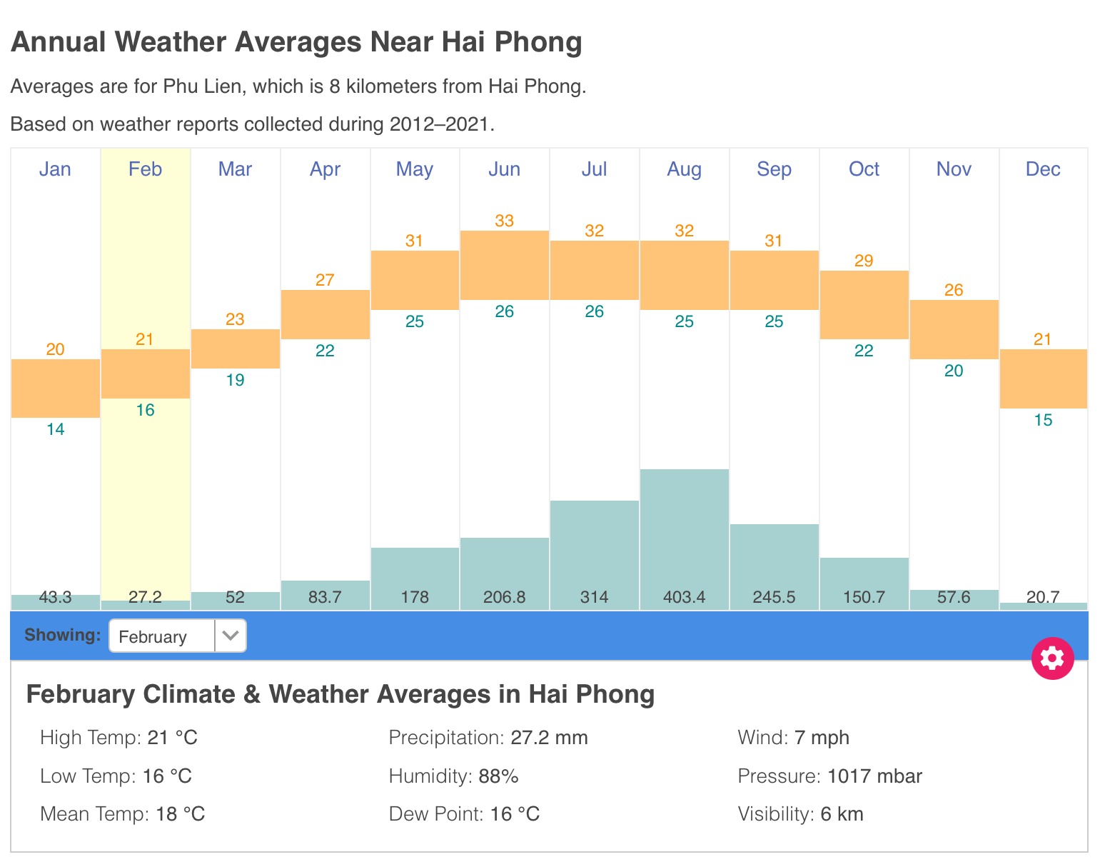Click the September 245.5 precipitation bar
The image size is (1100, 867).
click(x=774, y=564)
